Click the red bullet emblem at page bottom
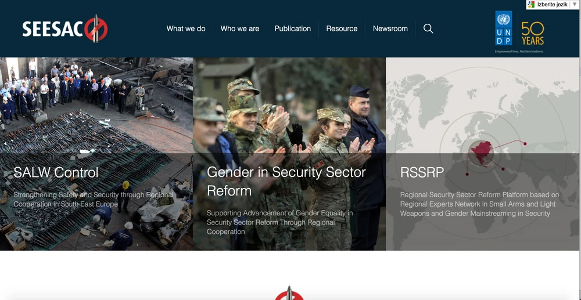Image resolution: width=581 pixels, height=300 pixels. click(x=289, y=294)
